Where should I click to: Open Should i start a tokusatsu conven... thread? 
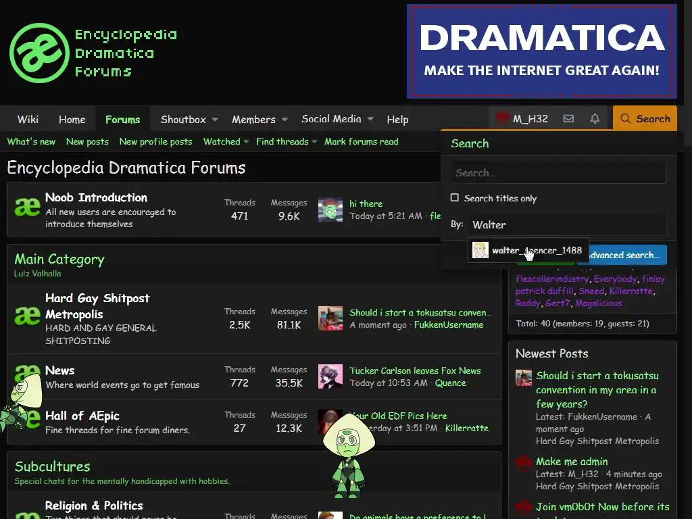tap(420, 312)
